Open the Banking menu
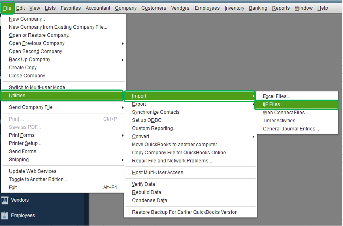This screenshot has height=226, width=343. [258, 8]
